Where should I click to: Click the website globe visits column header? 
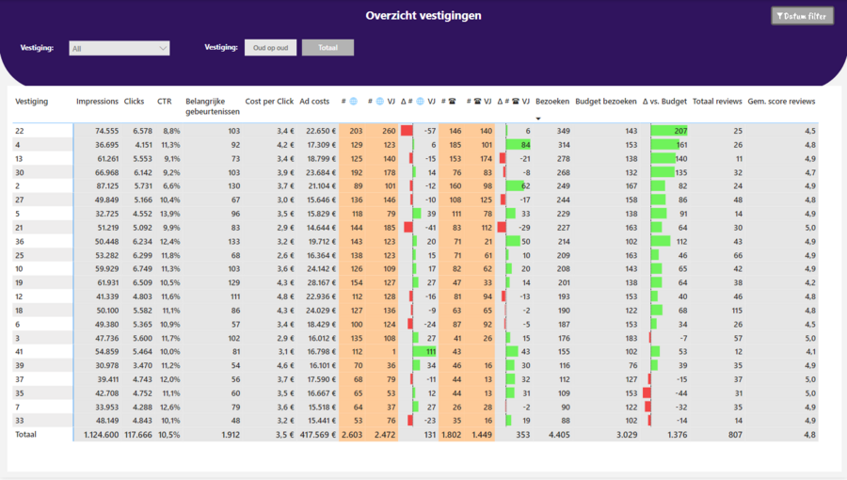tap(348, 102)
